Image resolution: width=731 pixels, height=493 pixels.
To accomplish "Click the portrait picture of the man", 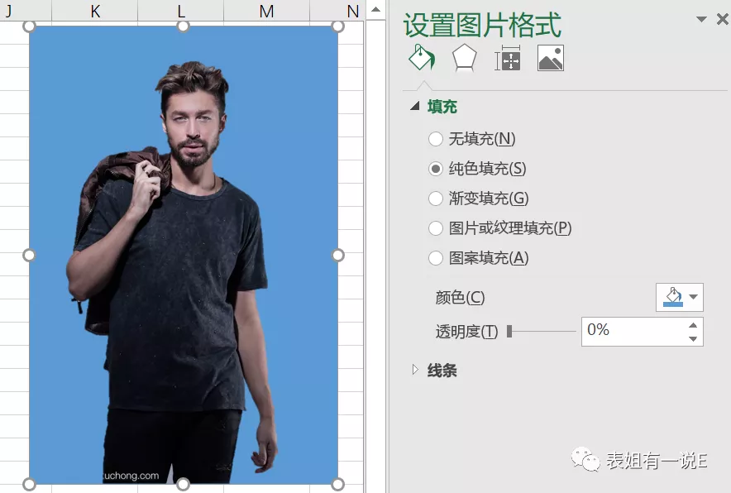I will coord(184,255).
